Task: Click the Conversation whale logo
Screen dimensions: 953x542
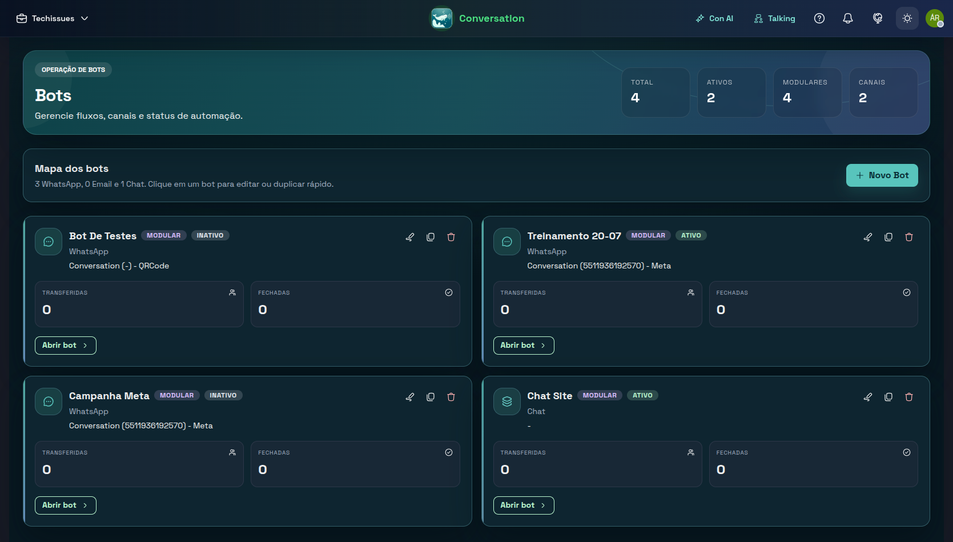Action: click(x=441, y=18)
